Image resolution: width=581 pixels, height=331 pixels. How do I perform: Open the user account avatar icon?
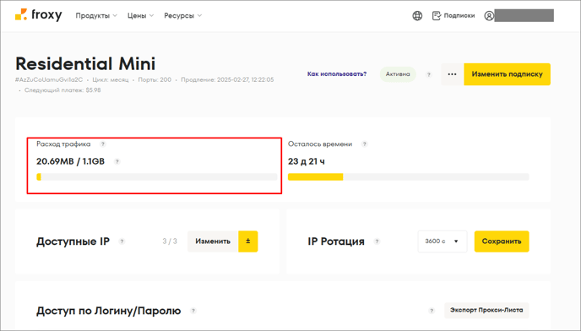[x=489, y=16]
